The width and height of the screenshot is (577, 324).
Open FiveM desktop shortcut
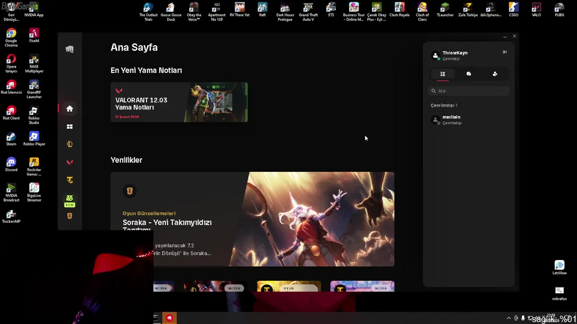click(34, 36)
